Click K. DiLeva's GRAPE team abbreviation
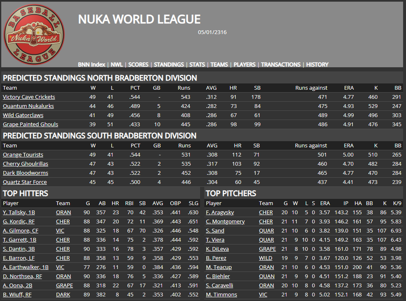This screenshot has height=301, width=406. (x=267, y=249)
